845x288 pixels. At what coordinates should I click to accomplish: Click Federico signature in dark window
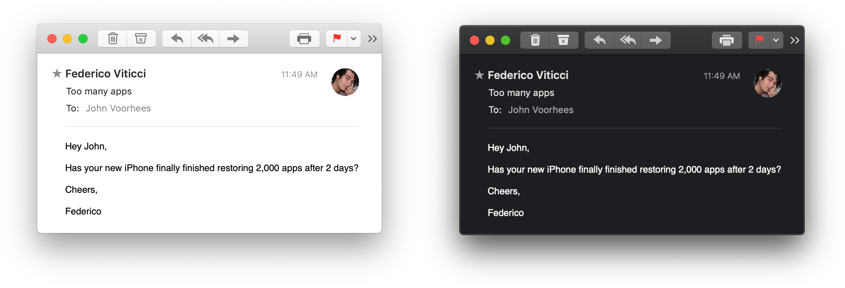click(506, 213)
